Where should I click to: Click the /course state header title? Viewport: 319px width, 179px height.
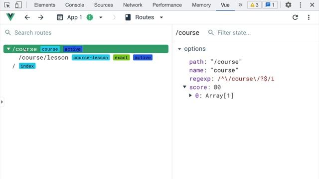[187, 33]
